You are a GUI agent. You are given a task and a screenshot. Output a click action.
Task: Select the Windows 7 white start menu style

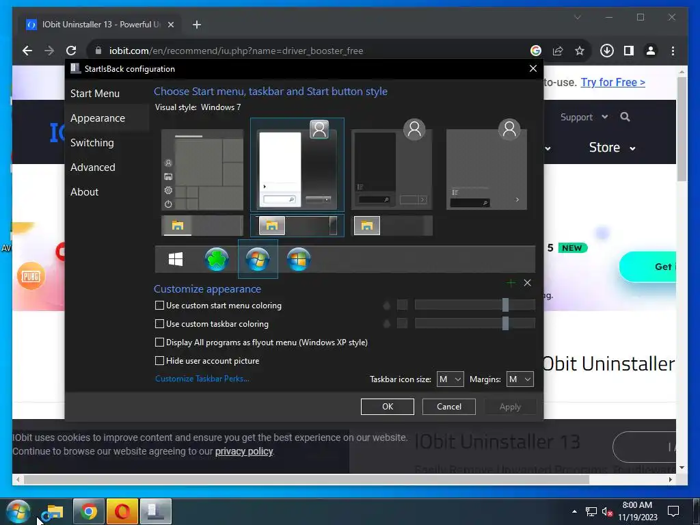tap(297, 165)
